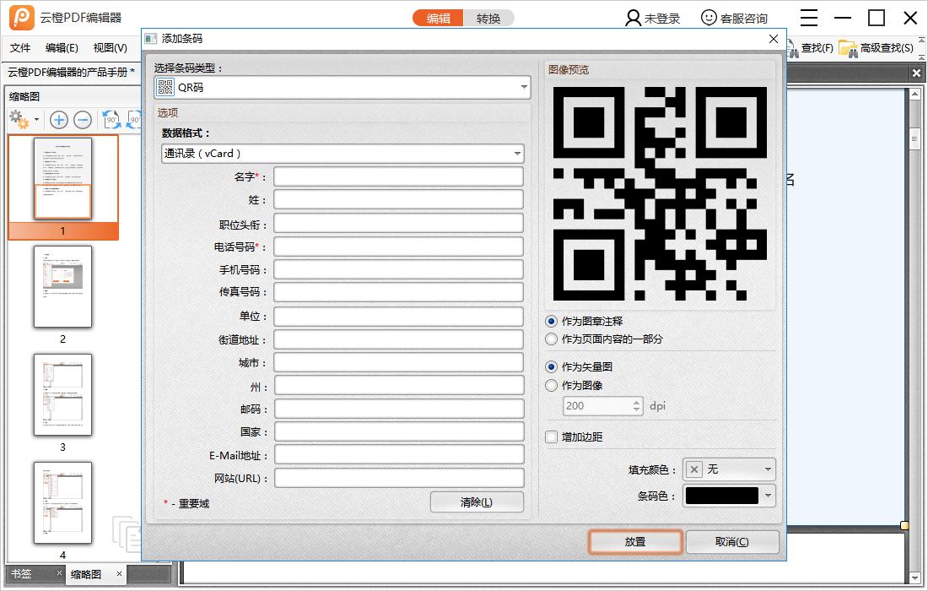Select page 2 thumbnail

tap(62, 286)
